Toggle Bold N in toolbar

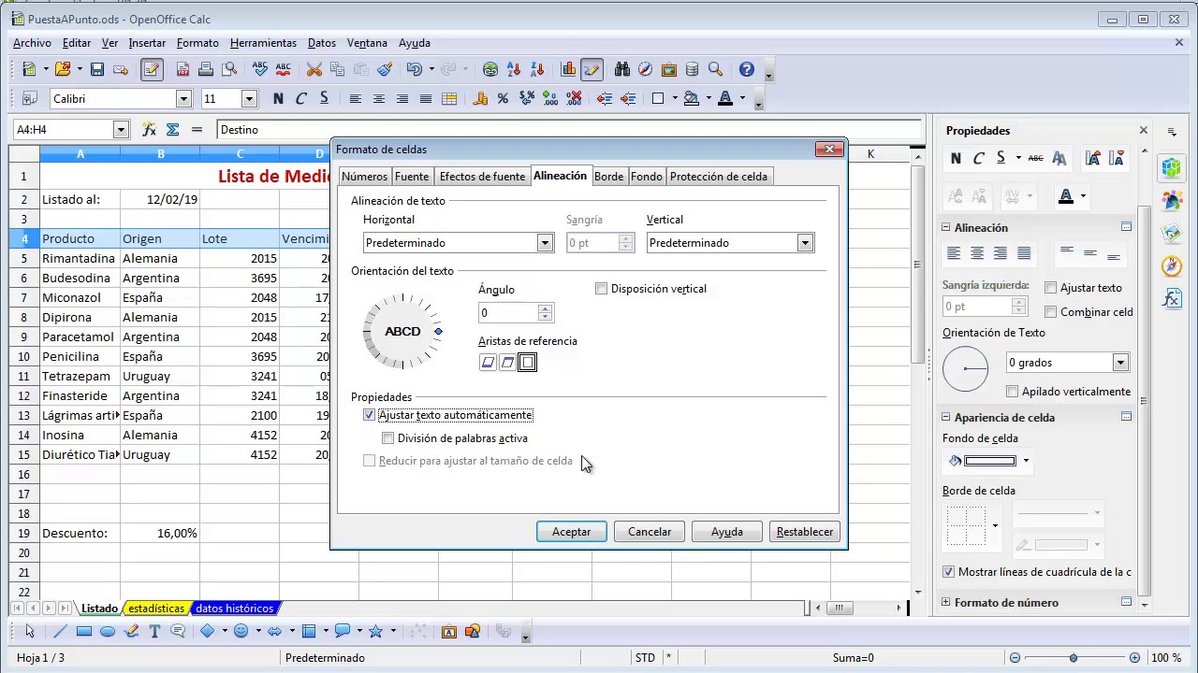tap(278, 98)
